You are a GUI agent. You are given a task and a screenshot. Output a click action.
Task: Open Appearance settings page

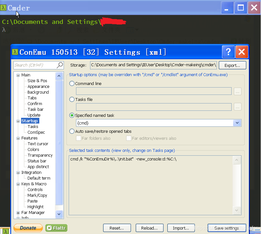pyautogui.click(x=38, y=87)
